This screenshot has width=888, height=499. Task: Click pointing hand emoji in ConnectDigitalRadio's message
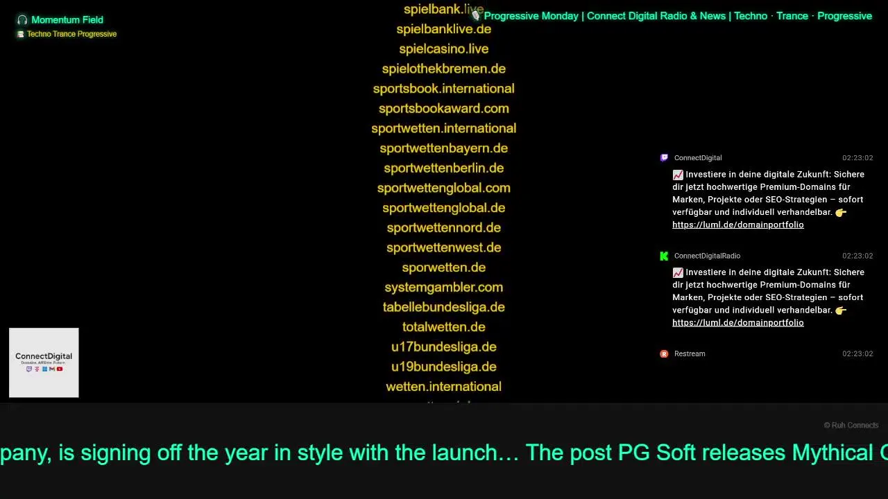[841, 310]
